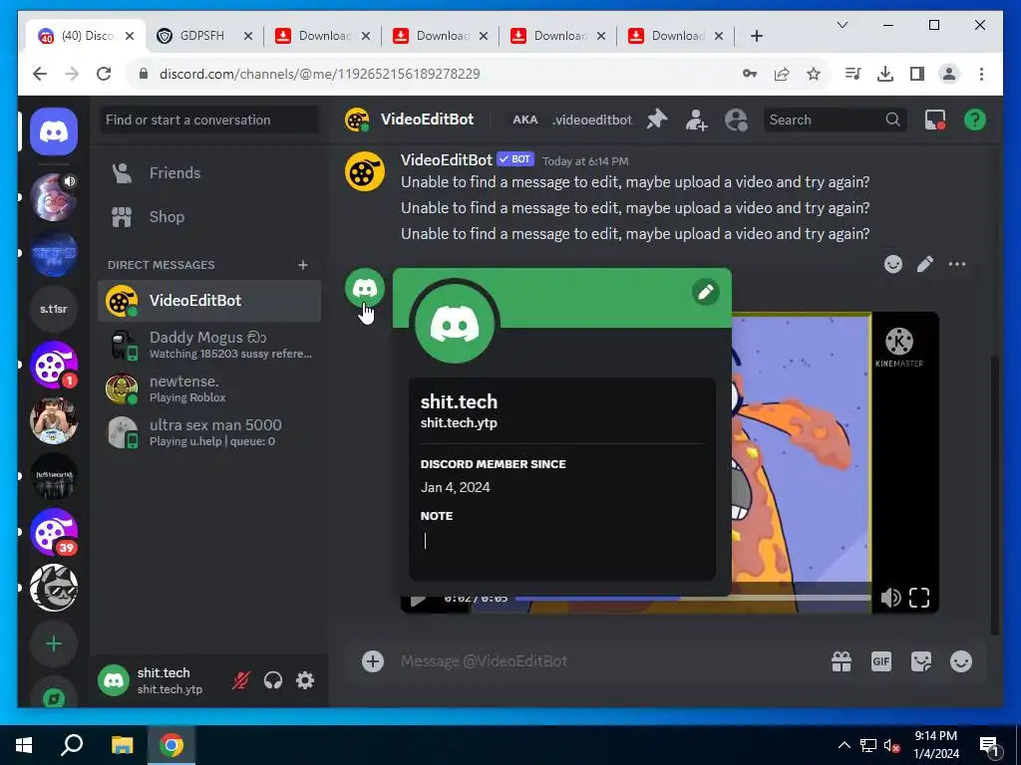
Task: Share this page icon
Action: [782, 74]
